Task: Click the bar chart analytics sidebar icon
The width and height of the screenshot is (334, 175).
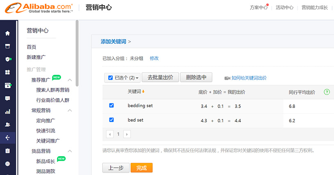Action: tap(7, 112)
